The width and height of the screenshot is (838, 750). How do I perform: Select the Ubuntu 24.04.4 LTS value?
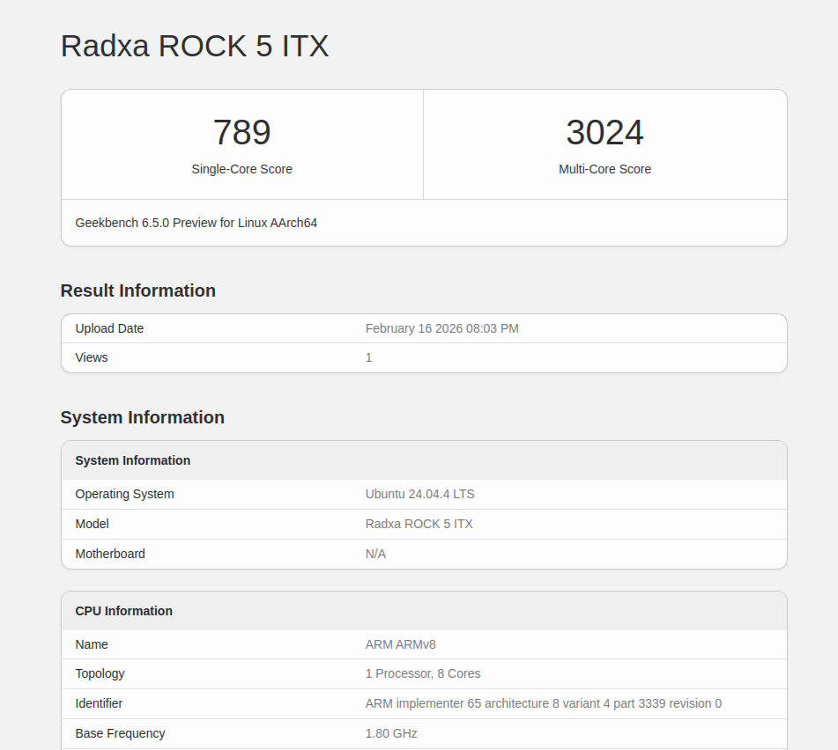pyautogui.click(x=419, y=494)
